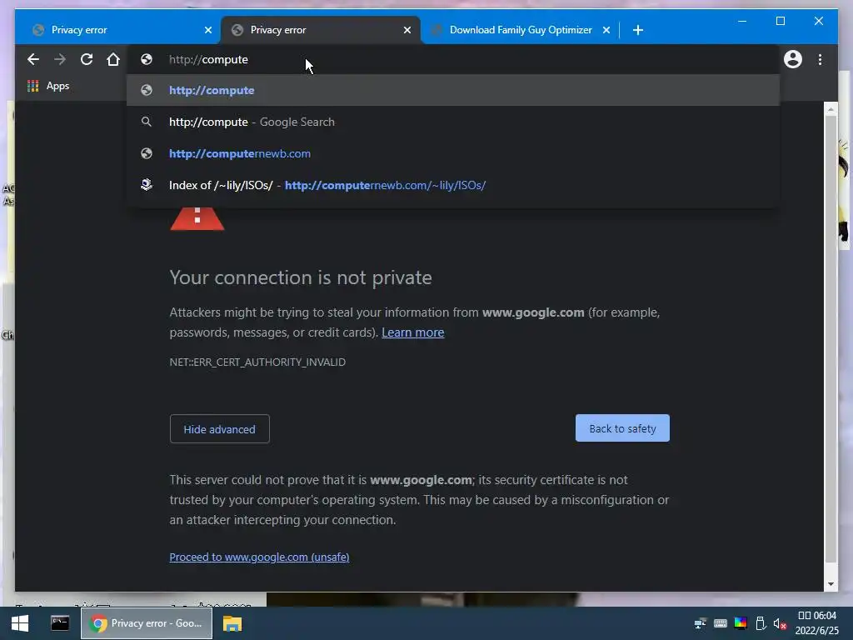Select the Chrome Privacy error taskbar button
The width and height of the screenshot is (853, 640).
(x=147, y=623)
